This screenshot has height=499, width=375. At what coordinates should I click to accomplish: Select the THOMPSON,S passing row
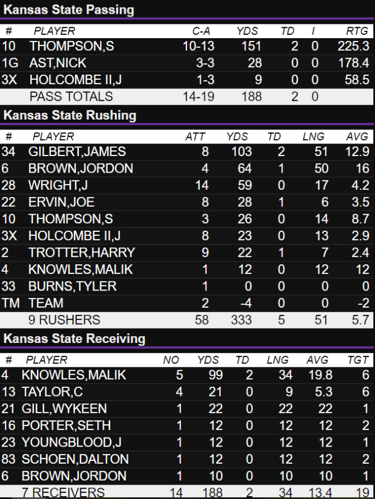(187, 46)
